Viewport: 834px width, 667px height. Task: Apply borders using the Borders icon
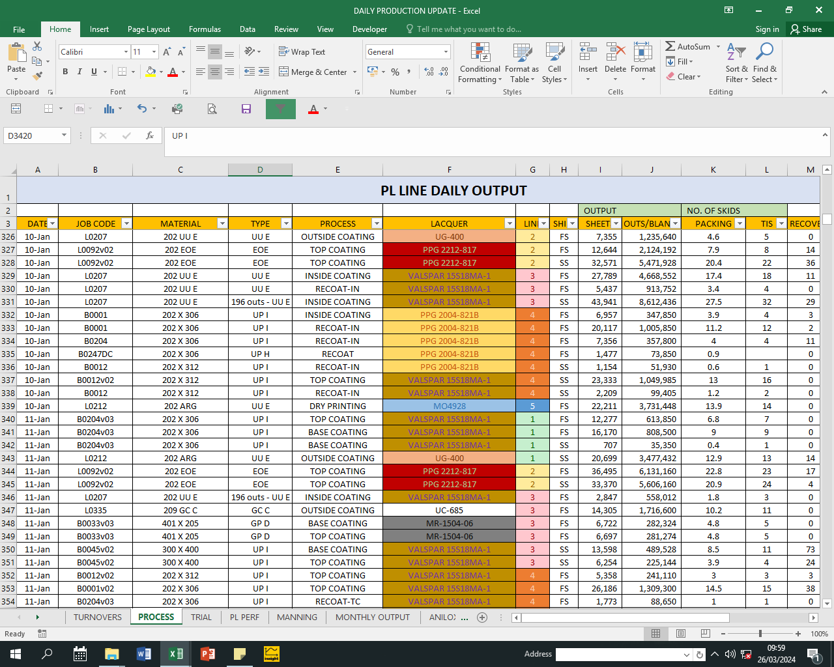point(122,72)
